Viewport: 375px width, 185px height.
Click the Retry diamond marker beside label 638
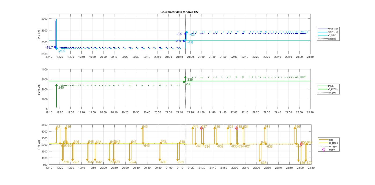point(237,128)
